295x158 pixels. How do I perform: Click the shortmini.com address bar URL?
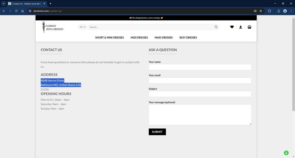click(x=47, y=11)
